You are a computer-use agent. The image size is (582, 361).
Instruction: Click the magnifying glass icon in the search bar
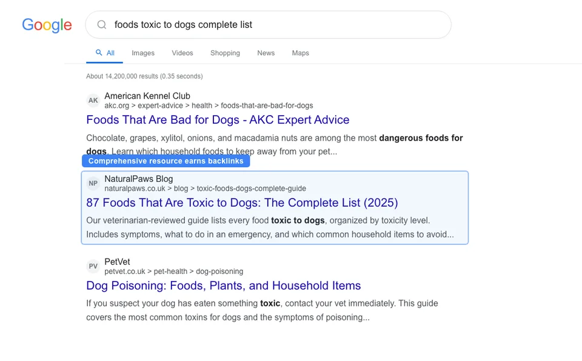(101, 24)
